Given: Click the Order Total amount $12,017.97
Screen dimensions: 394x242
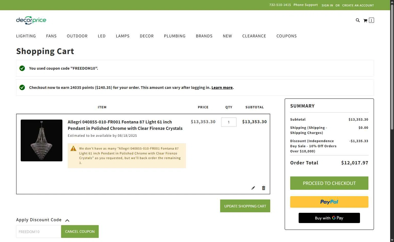Looking at the screenshot, I should tap(355, 163).
